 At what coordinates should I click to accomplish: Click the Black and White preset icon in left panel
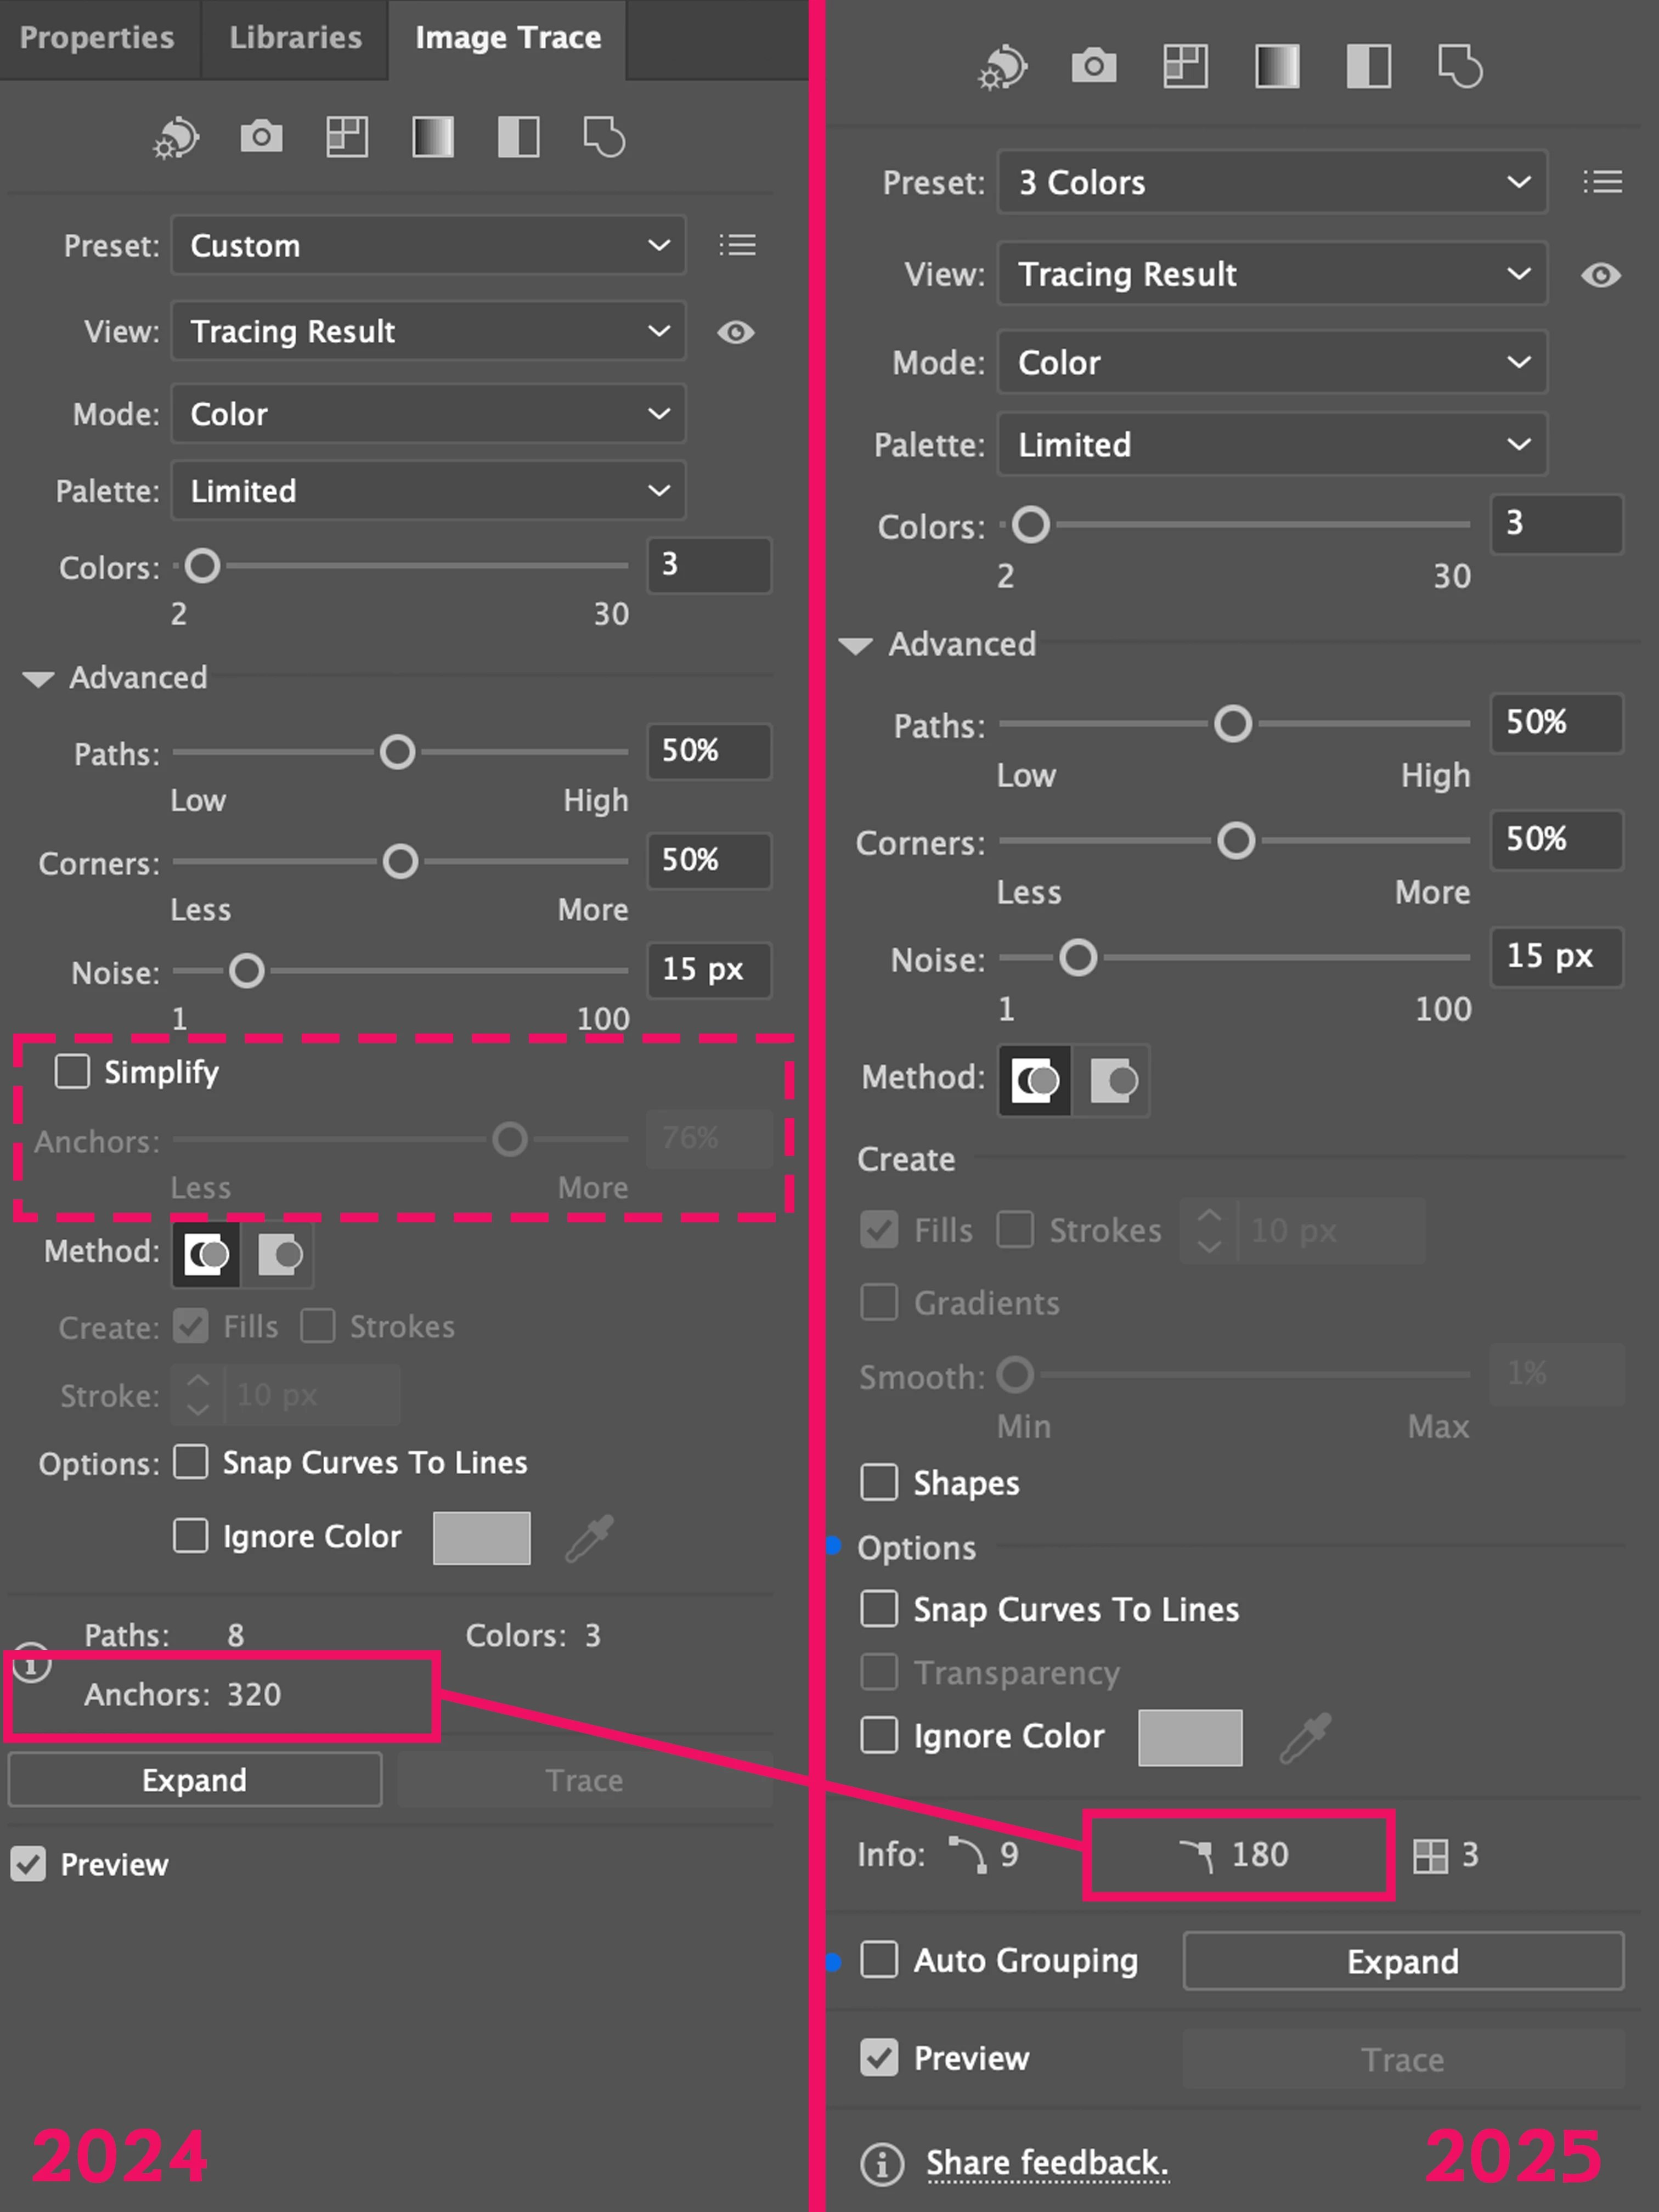519,137
